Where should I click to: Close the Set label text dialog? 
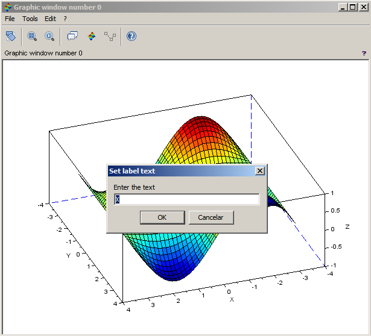point(260,171)
